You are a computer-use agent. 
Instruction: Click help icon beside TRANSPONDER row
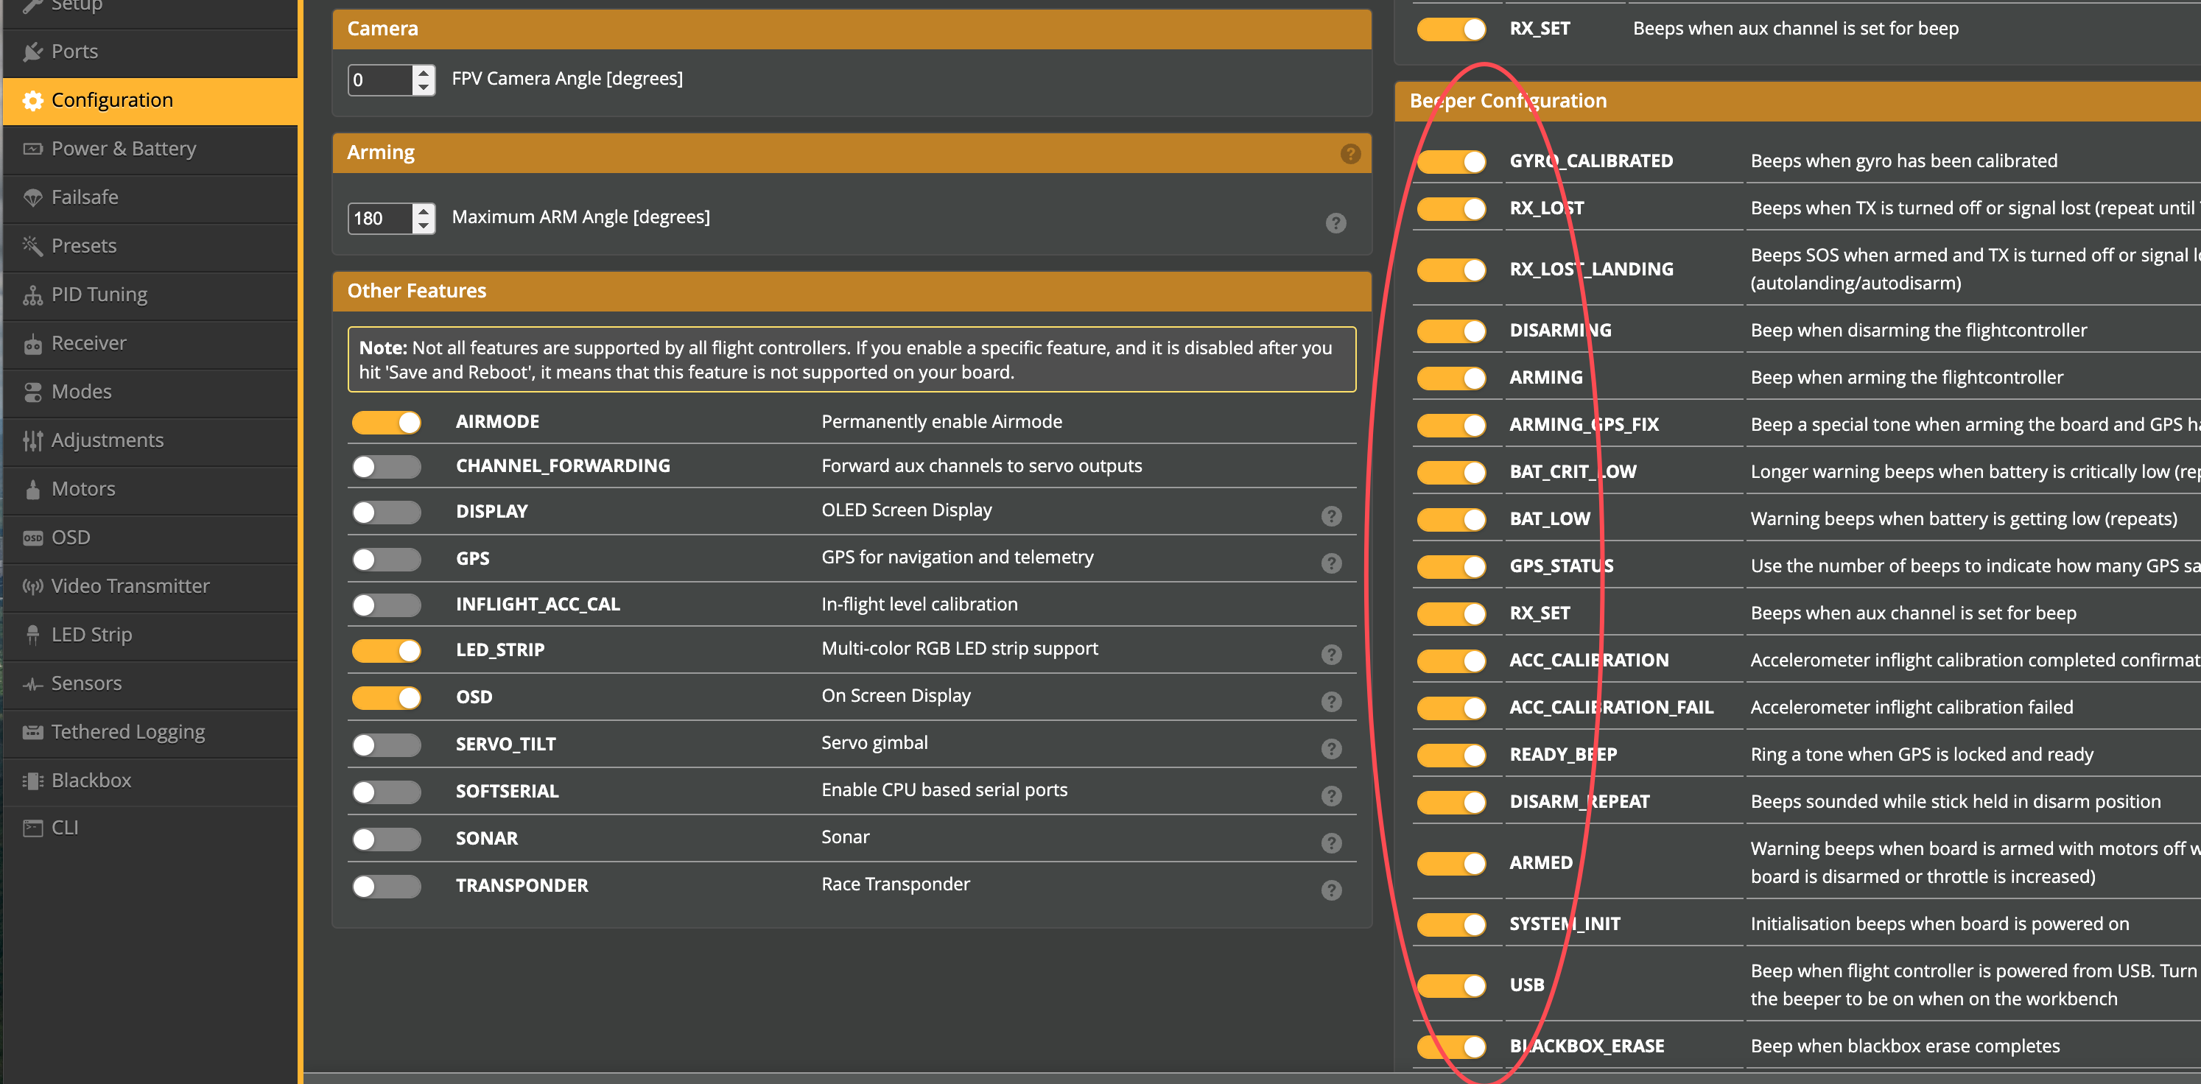click(1331, 890)
